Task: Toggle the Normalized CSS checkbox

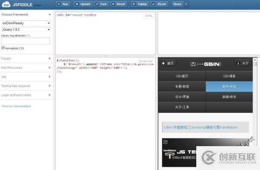Action: 3,48
